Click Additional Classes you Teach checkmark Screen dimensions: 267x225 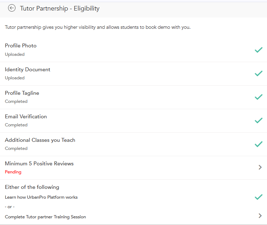259,144
